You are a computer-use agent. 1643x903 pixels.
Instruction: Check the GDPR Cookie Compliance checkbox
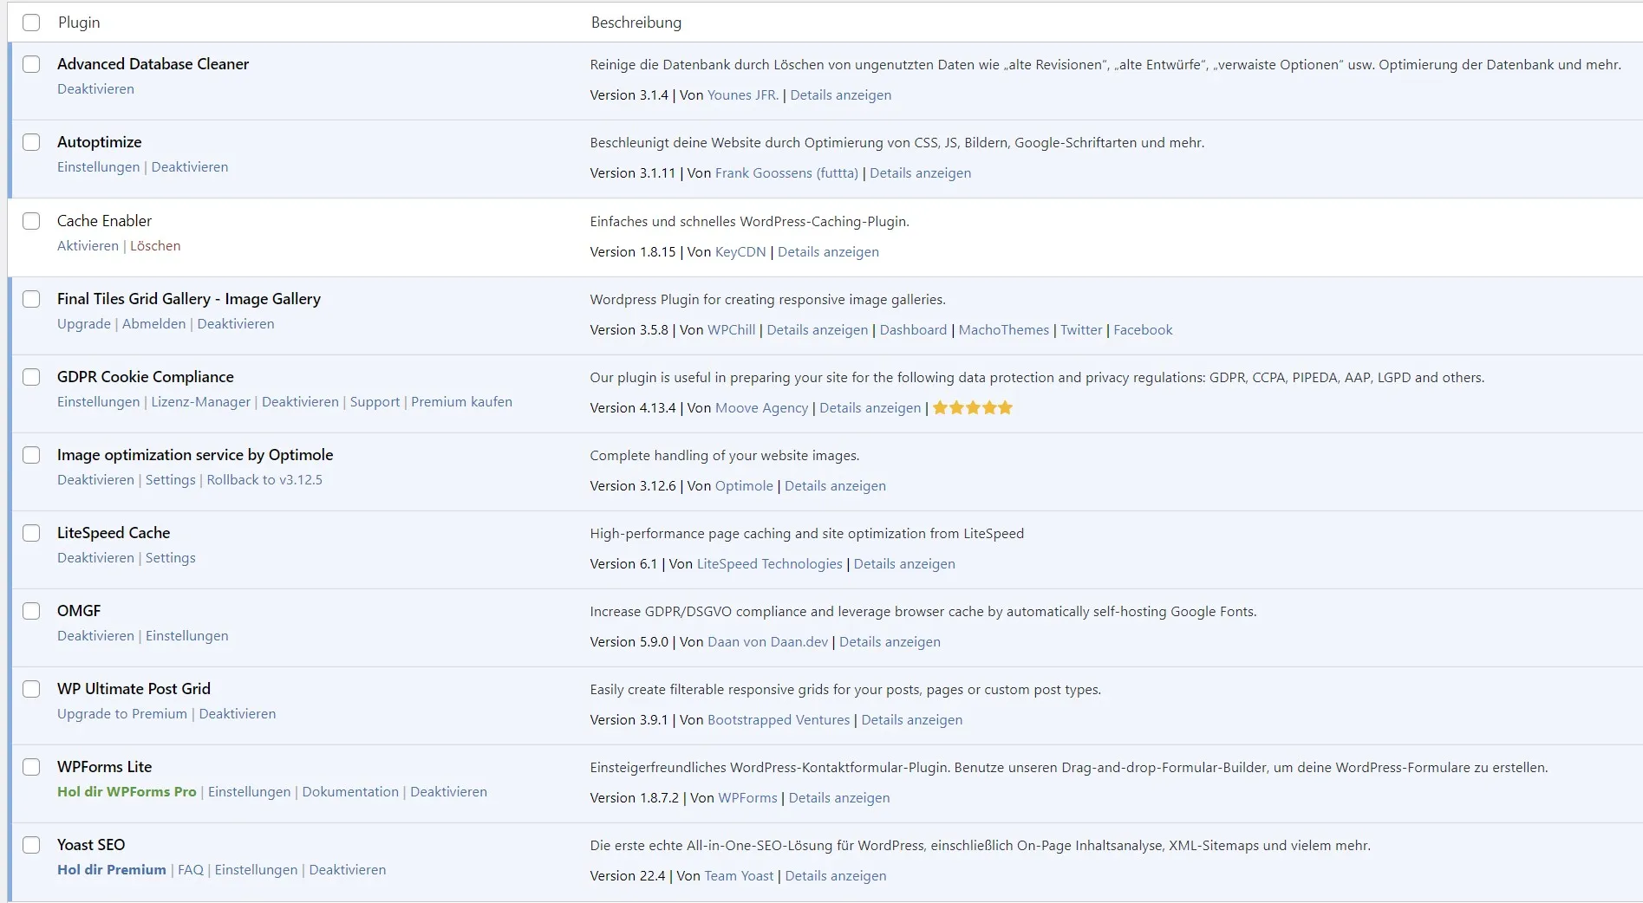[x=31, y=377]
